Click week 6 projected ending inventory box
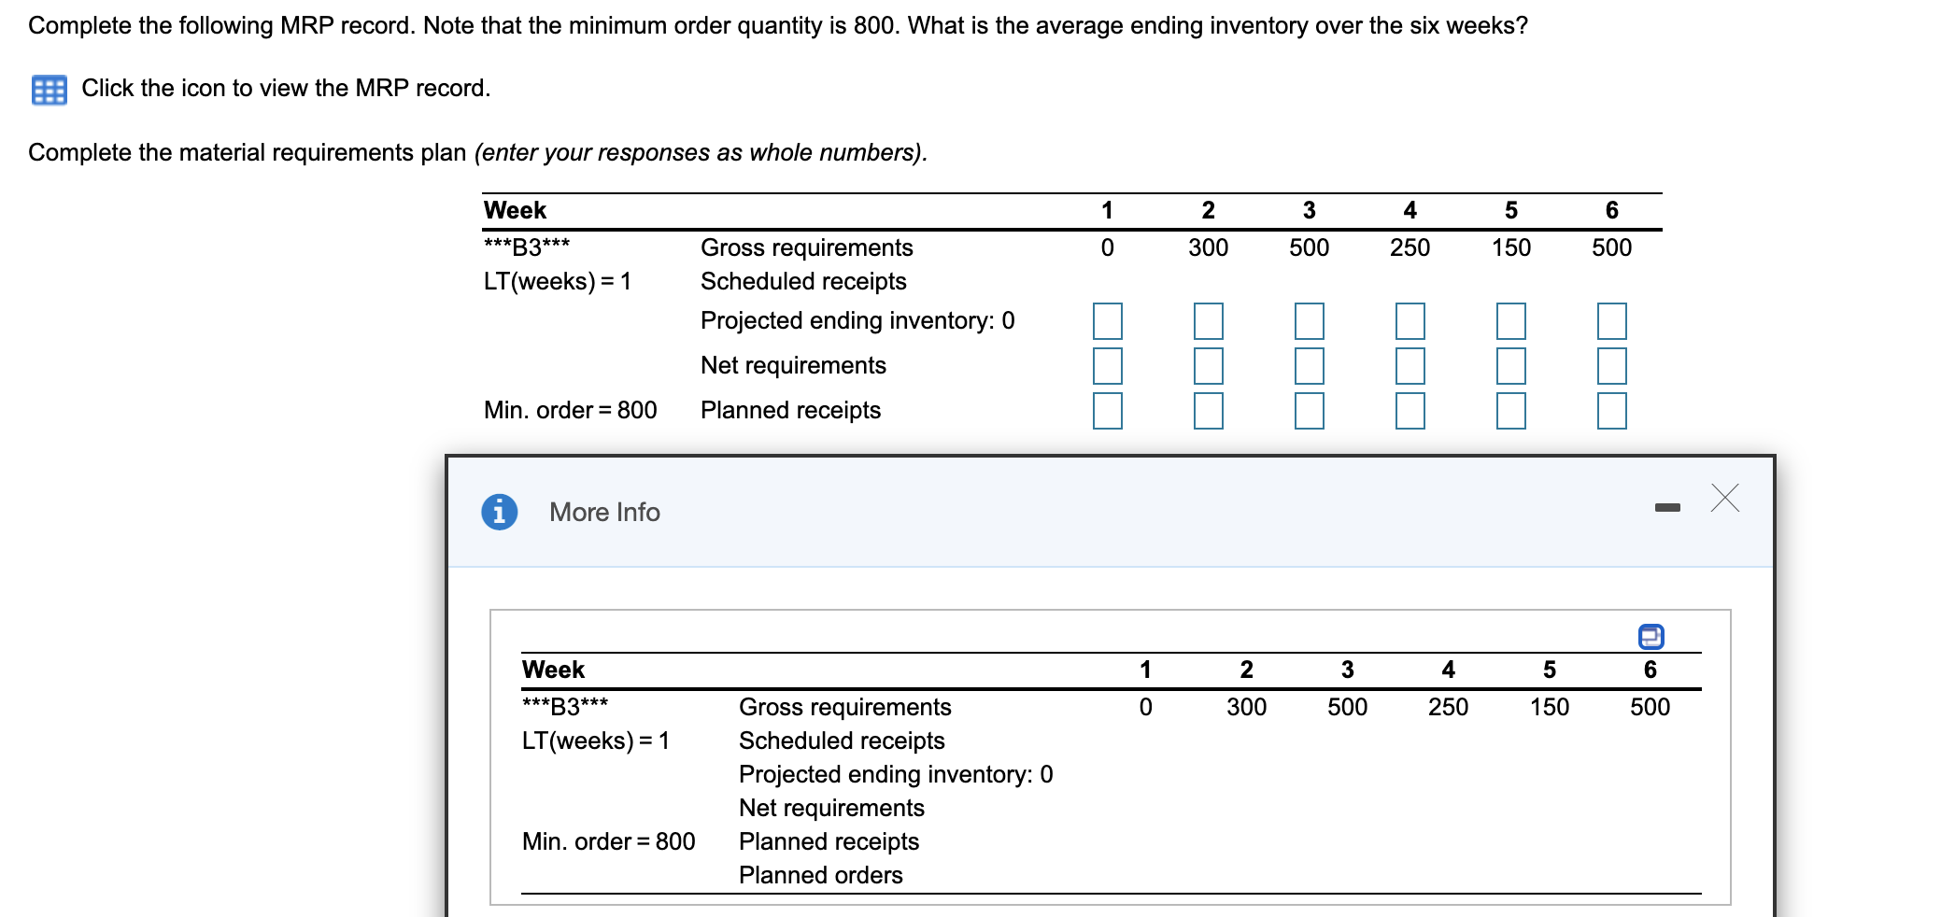Image resolution: width=1941 pixels, height=917 pixels. [x=1611, y=321]
